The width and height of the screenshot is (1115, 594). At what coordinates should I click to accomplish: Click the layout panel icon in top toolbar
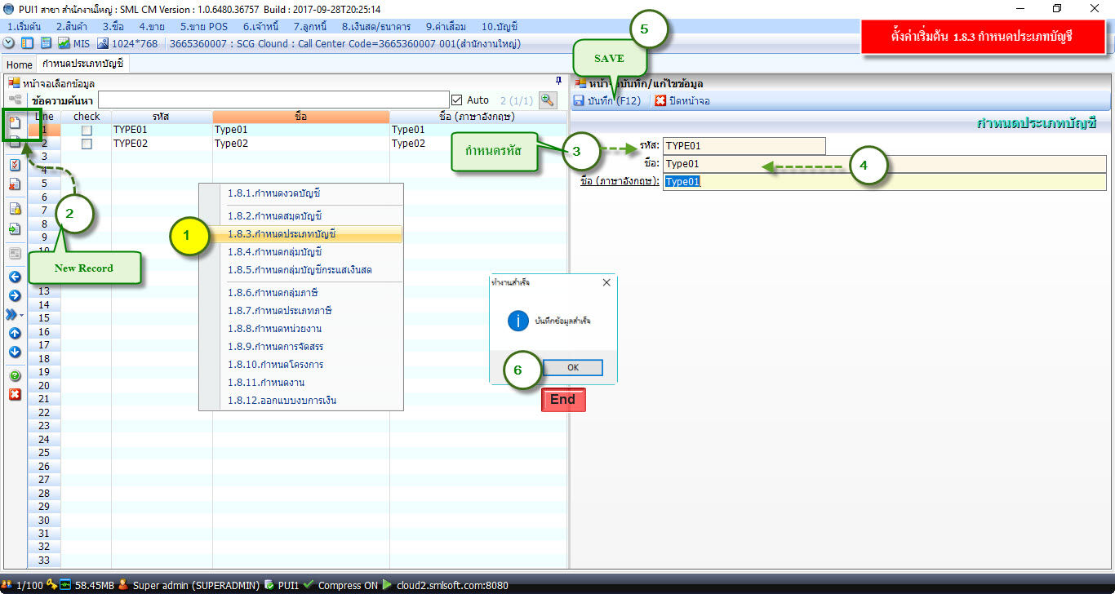click(27, 43)
